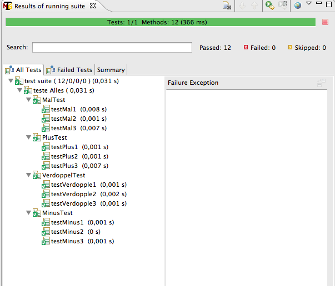The image size is (335, 286).
Task: Collapse the MalTest class node
Action: click(x=29, y=100)
